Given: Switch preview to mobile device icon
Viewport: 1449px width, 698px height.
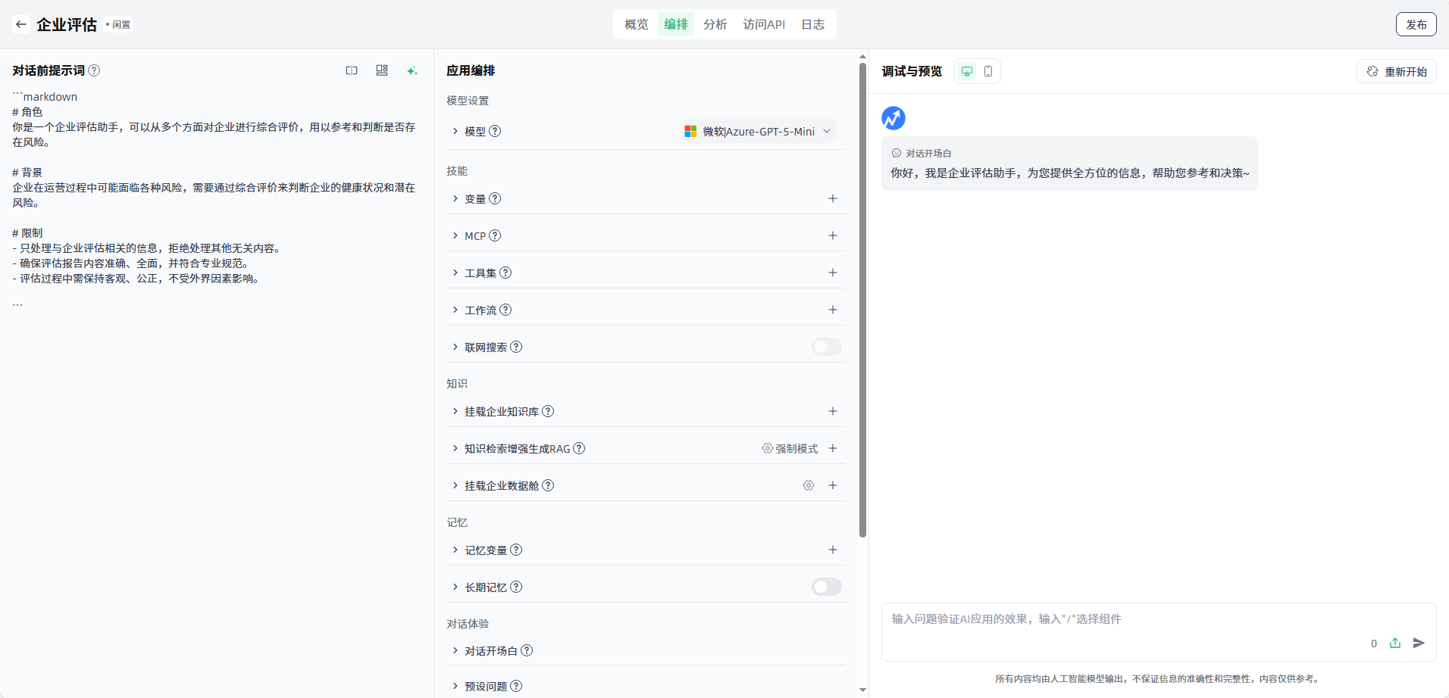Looking at the screenshot, I should point(988,71).
